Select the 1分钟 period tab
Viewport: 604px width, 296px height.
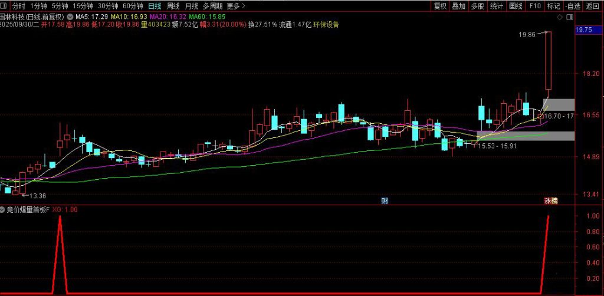38,6
